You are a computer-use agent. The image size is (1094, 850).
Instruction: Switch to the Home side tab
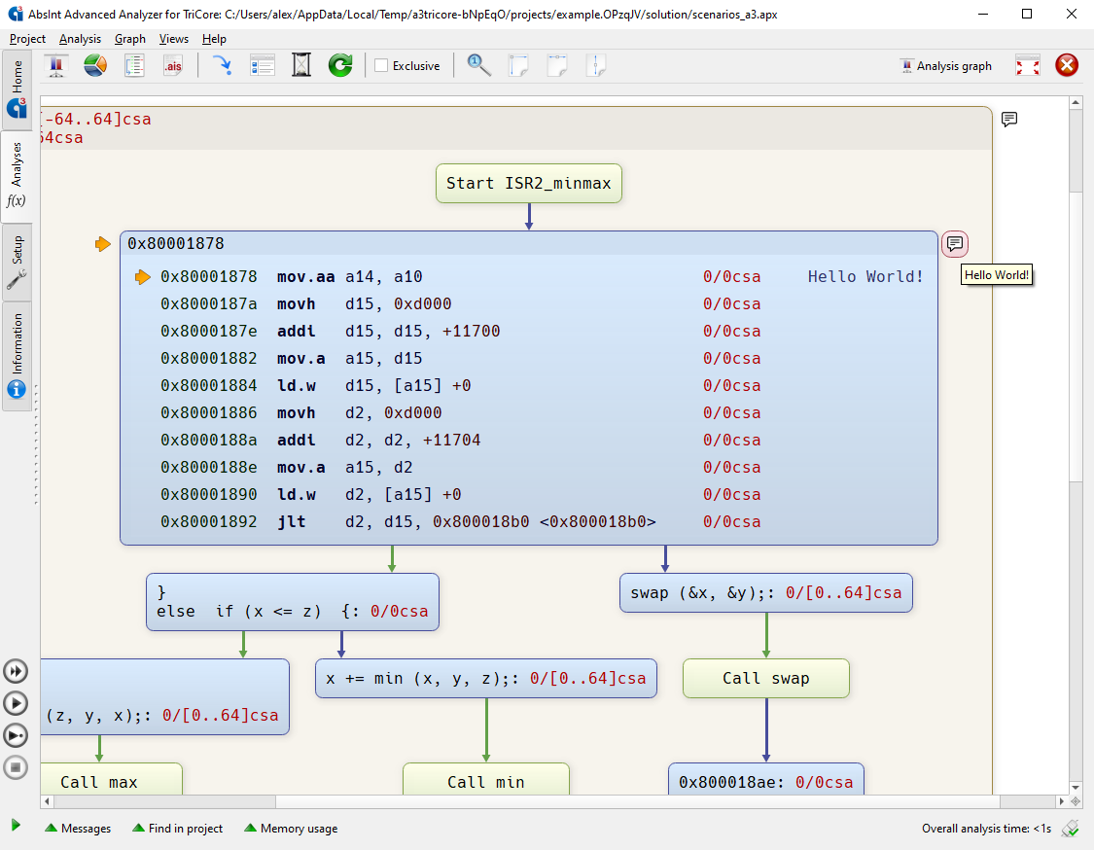(17, 89)
